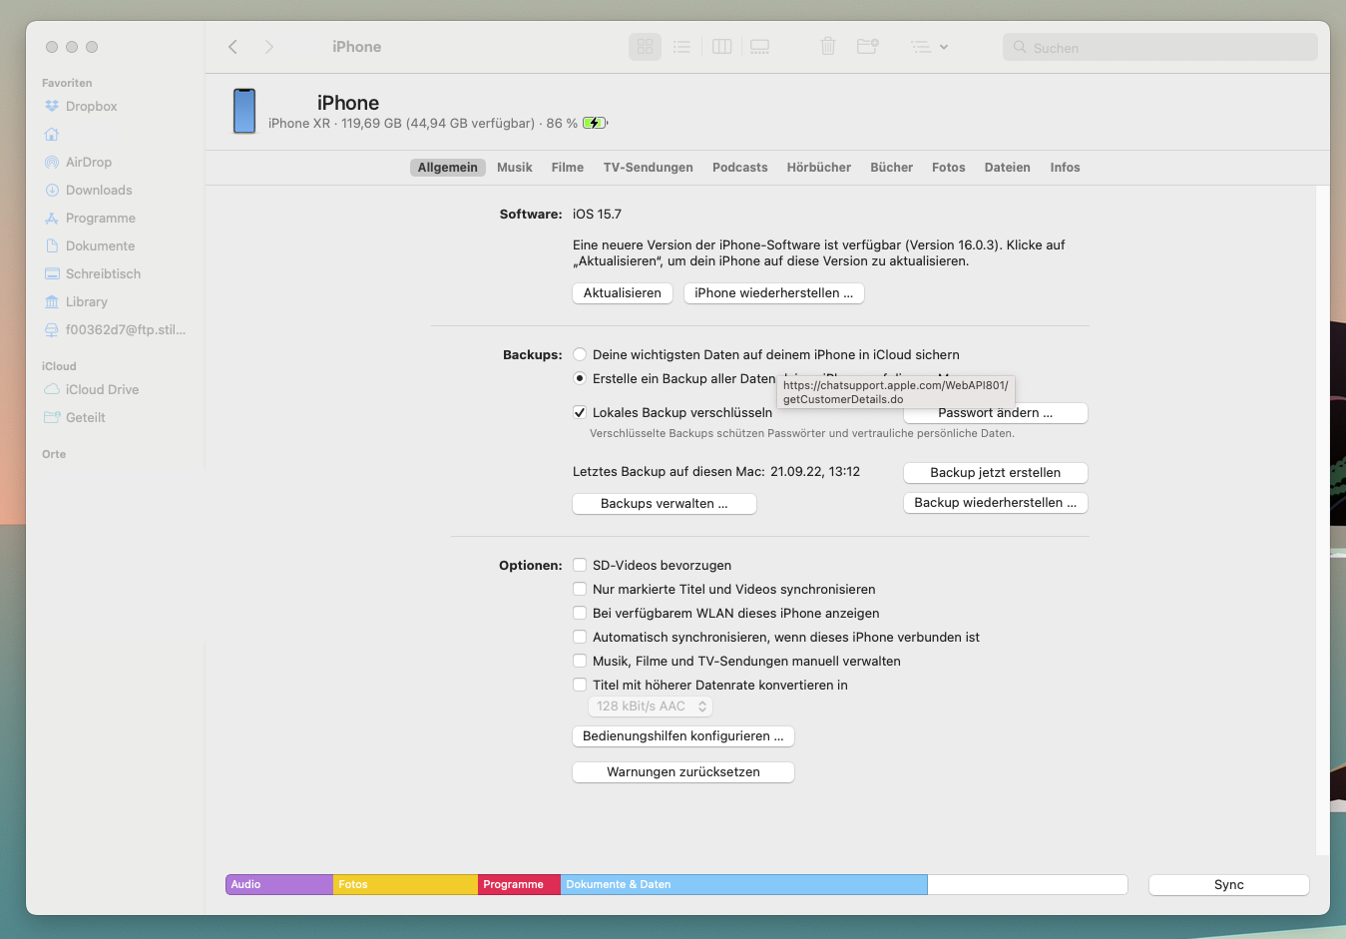Open the f00362d7@ftp server location
1346x939 pixels.
[114, 329]
